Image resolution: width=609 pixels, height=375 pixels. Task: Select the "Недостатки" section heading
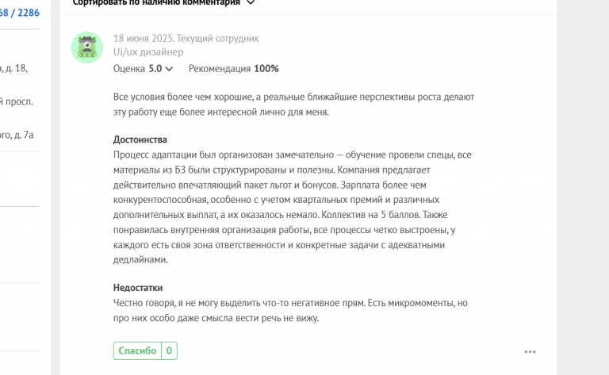138,288
